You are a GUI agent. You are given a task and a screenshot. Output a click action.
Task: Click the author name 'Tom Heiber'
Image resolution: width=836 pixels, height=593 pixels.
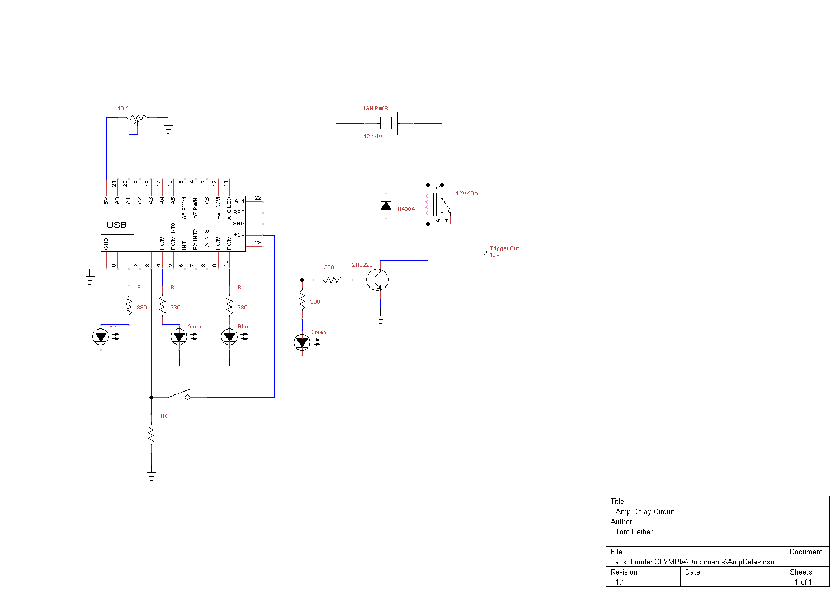(634, 532)
